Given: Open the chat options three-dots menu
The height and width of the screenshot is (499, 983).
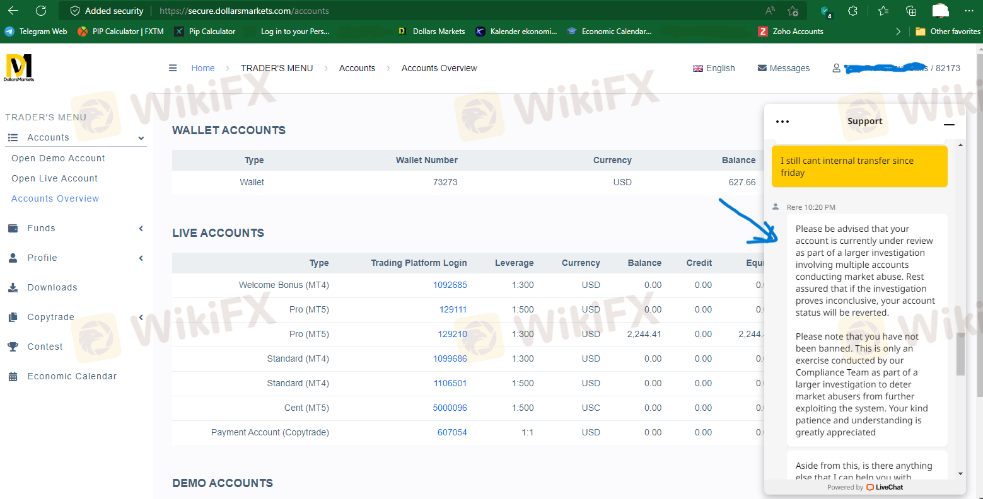Looking at the screenshot, I should (782, 122).
